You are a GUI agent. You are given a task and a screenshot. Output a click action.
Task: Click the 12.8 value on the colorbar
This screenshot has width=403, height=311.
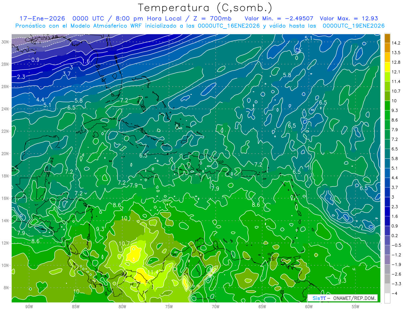pos(397,62)
